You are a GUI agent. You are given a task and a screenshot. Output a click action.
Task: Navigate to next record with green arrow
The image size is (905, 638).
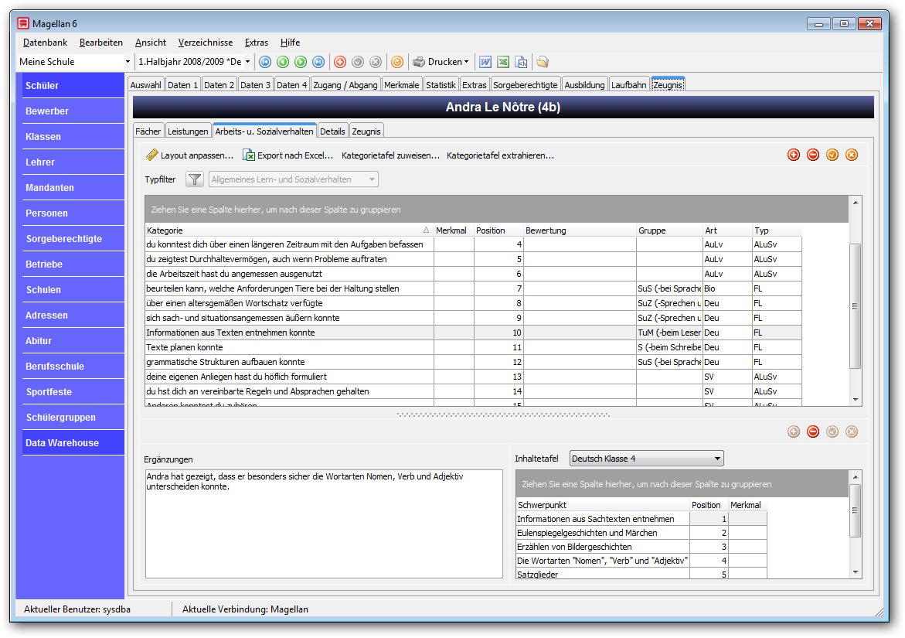tap(301, 62)
